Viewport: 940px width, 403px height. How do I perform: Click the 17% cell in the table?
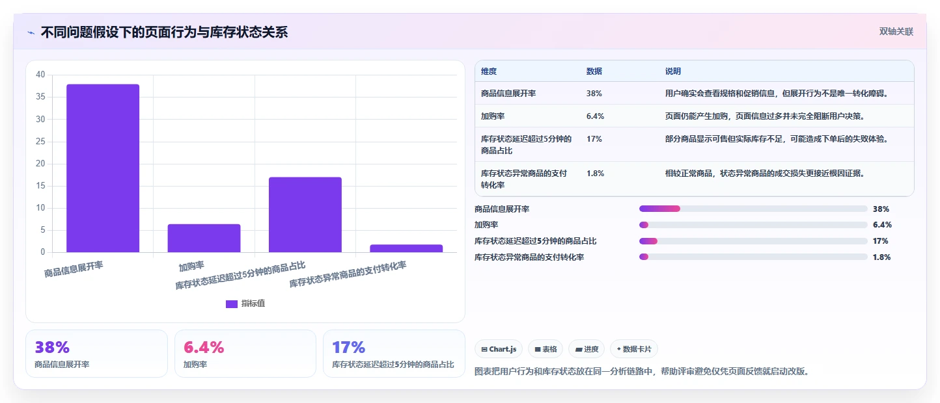[x=594, y=139]
